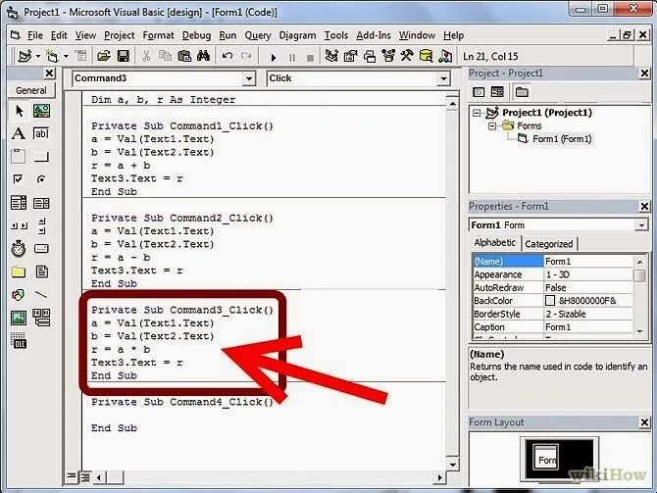Click code editor scroll down arrow

[452, 465]
